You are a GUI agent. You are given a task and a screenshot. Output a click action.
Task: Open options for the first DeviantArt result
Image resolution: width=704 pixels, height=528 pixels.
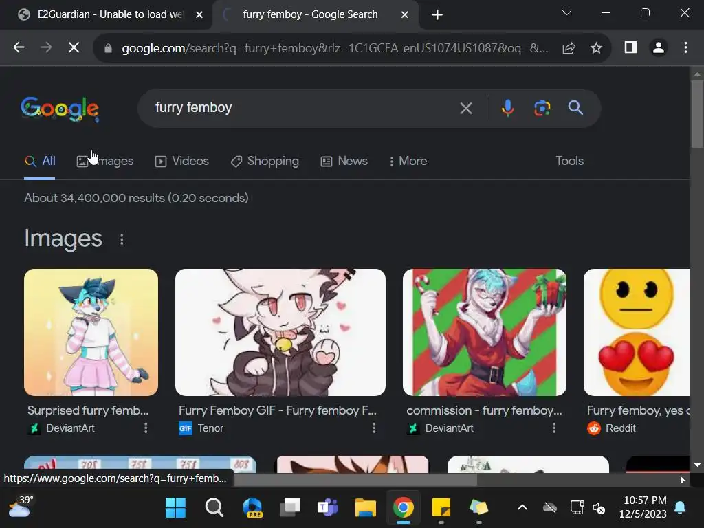pos(146,428)
